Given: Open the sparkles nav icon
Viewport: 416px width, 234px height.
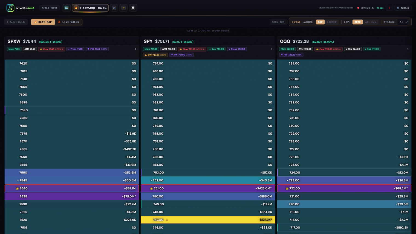Looking at the screenshot, I should (123, 8).
